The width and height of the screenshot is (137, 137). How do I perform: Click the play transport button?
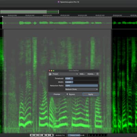(48, 135)
